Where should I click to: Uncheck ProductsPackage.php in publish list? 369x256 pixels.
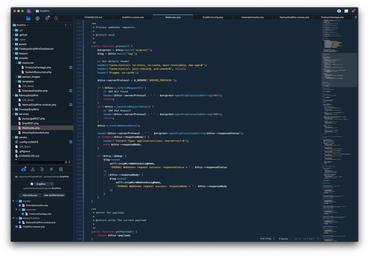point(23,214)
